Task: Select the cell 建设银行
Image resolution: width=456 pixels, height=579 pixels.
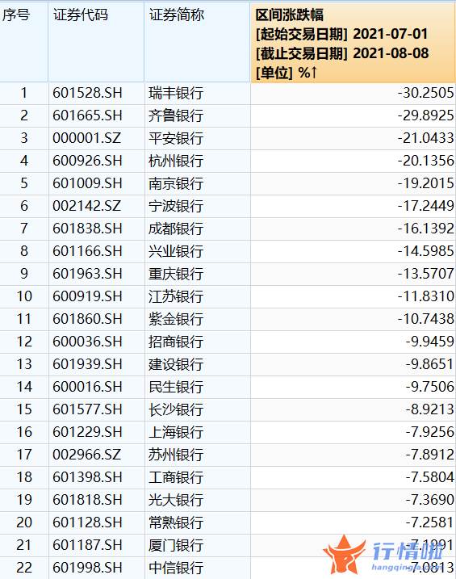Action: click(198, 364)
